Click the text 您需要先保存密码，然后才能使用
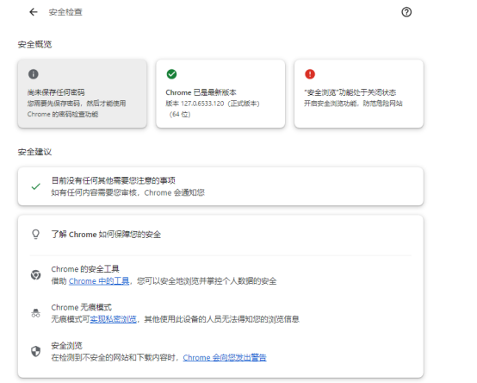 click(x=77, y=104)
